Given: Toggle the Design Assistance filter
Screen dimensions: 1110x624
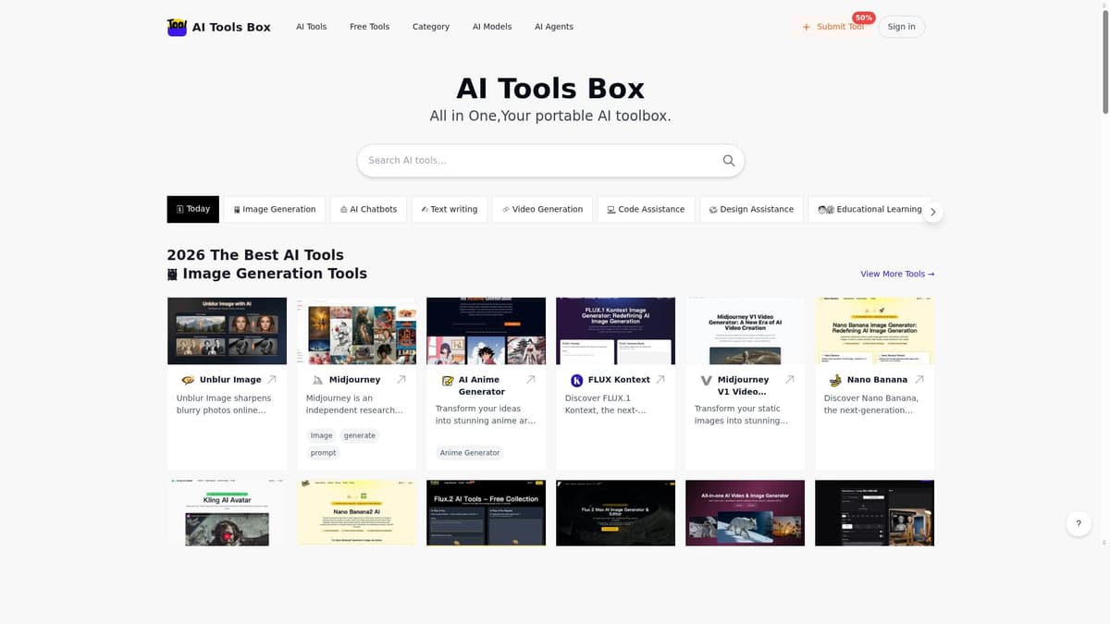Looking at the screenshot, I should 751,209.
